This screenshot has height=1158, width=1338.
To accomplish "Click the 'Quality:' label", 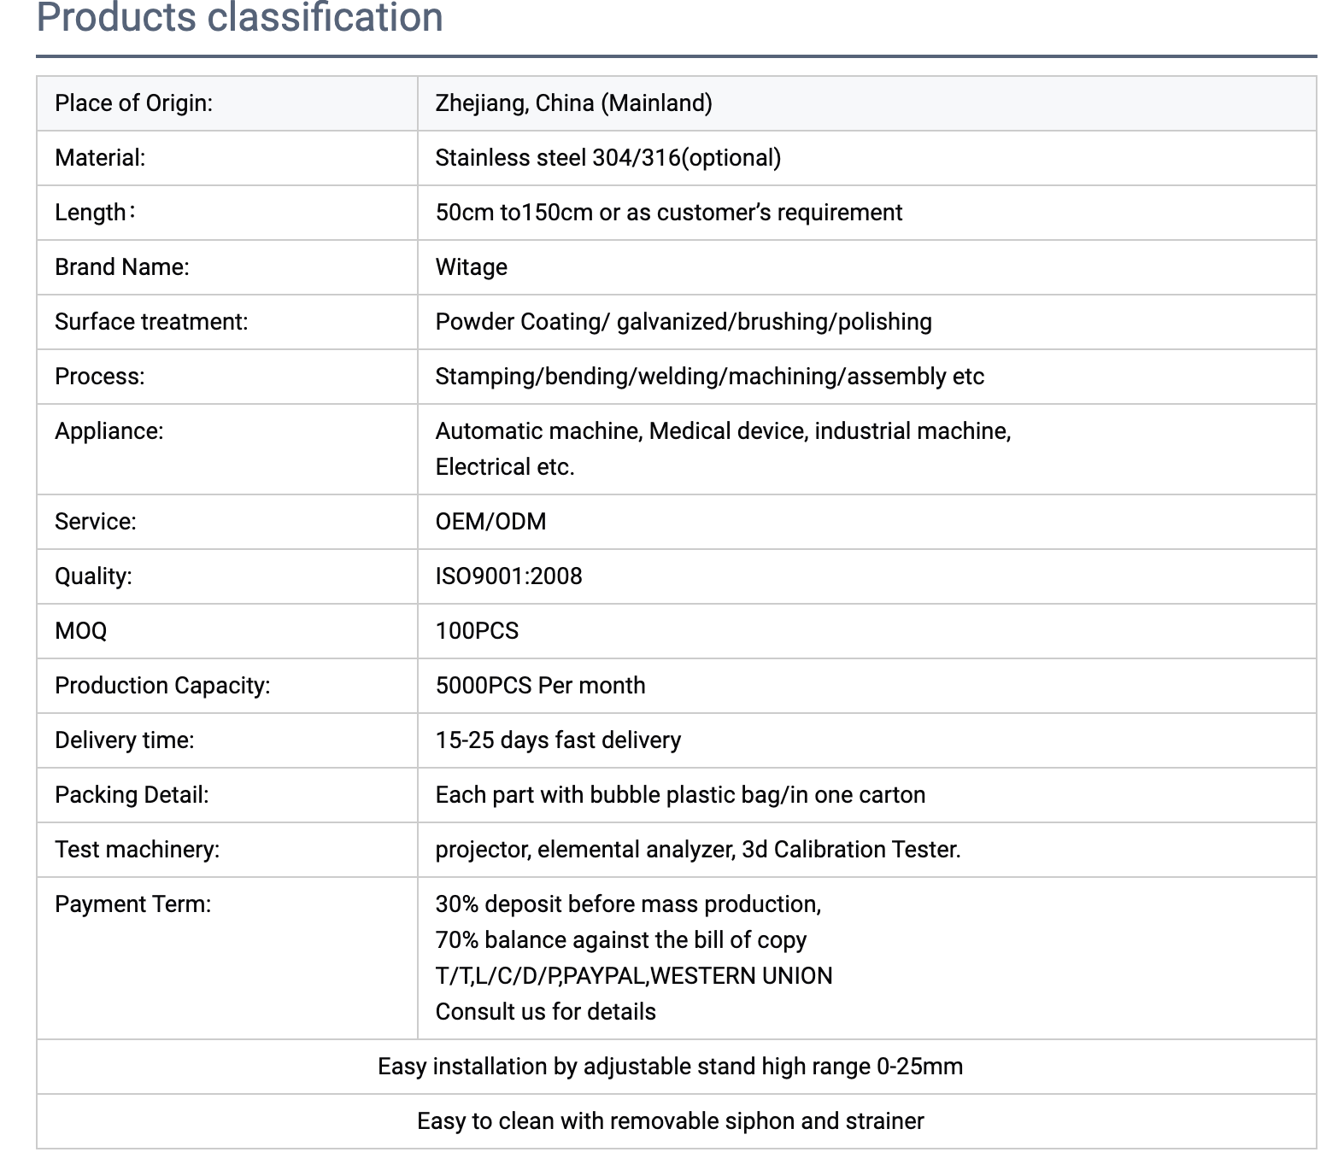I will pos(93,576).
